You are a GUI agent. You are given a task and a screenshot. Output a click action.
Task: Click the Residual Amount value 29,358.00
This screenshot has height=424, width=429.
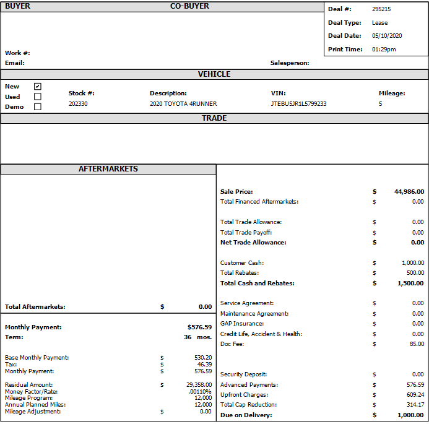(x=199, y=385)
